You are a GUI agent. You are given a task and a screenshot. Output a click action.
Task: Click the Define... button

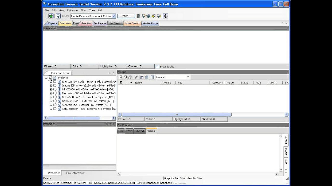(x=126, y=16)
